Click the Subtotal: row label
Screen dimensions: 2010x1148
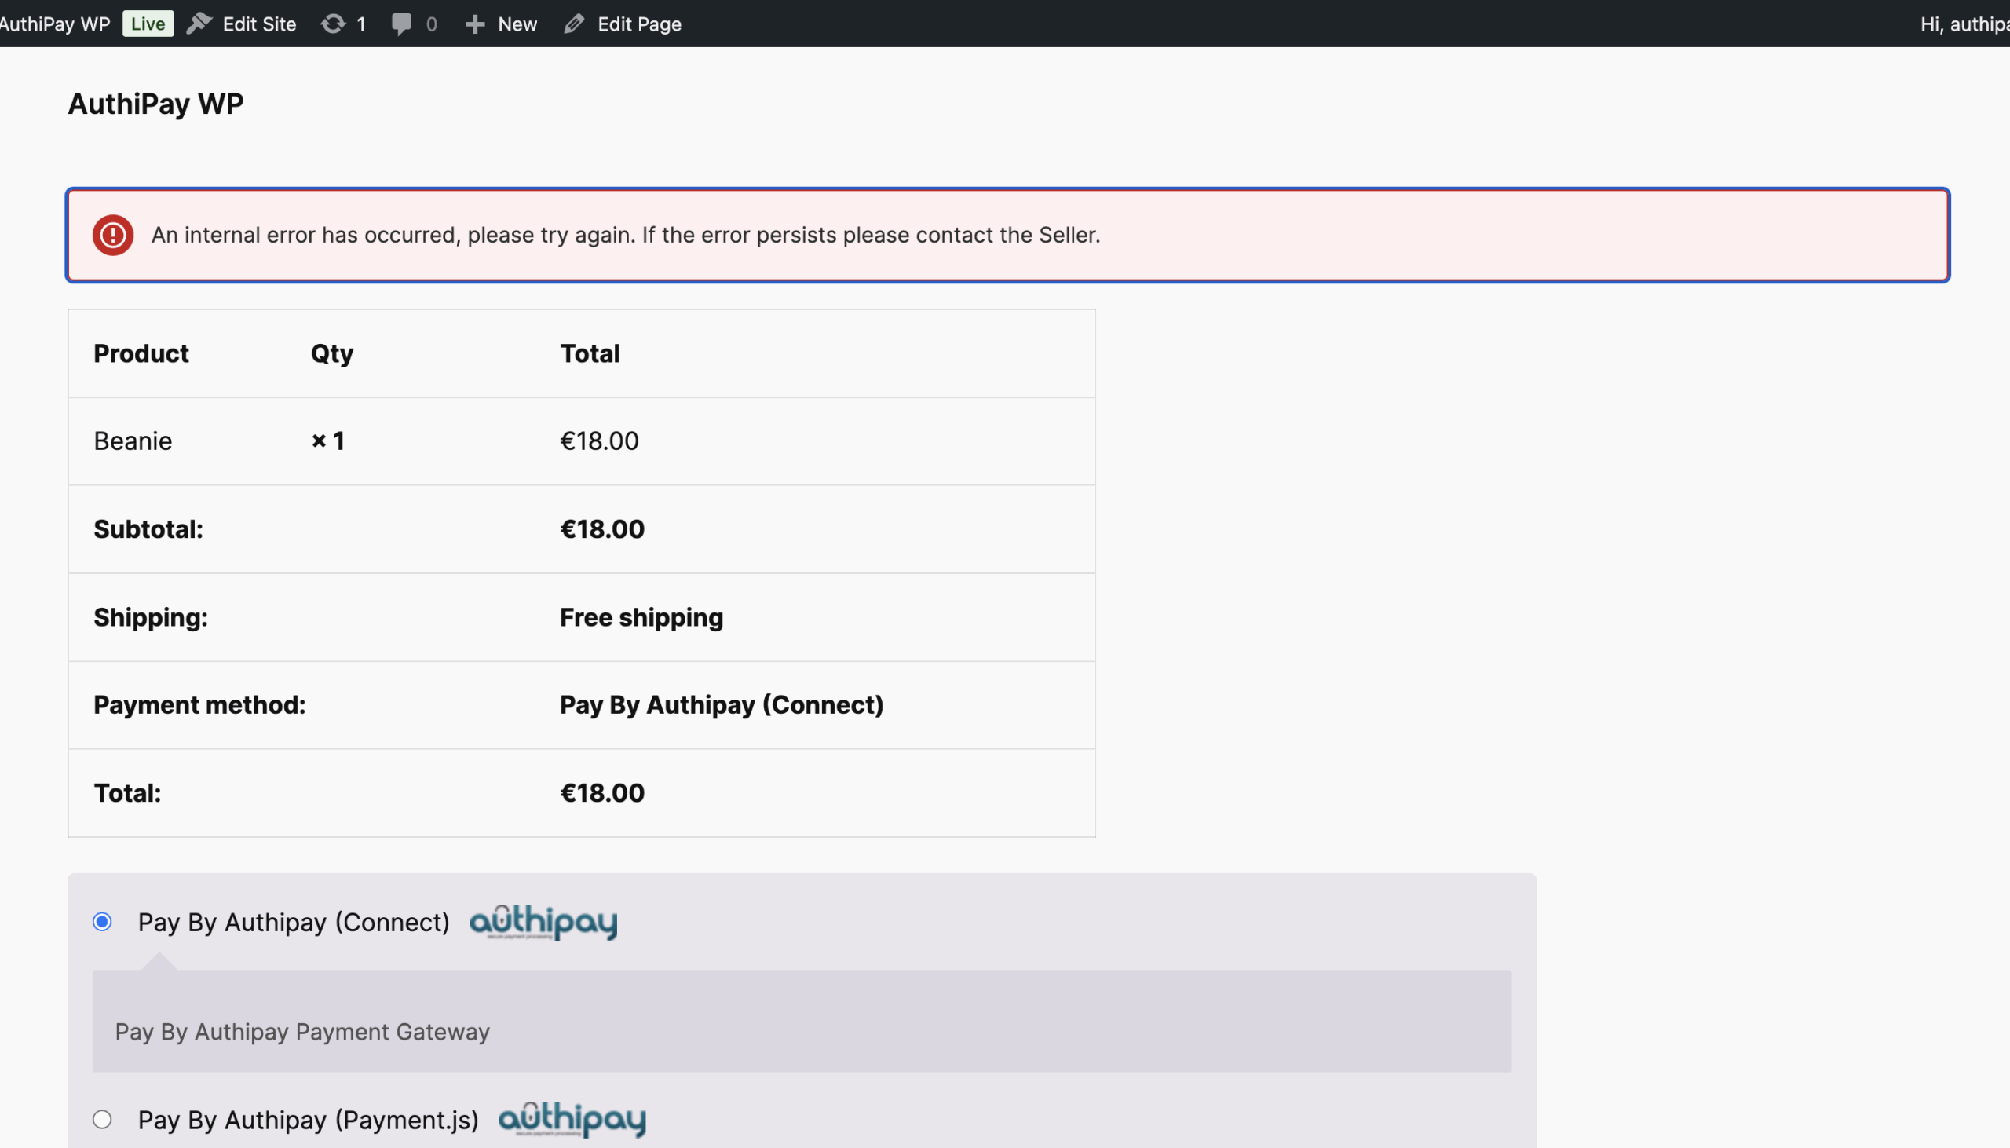(x=149, y=529)
